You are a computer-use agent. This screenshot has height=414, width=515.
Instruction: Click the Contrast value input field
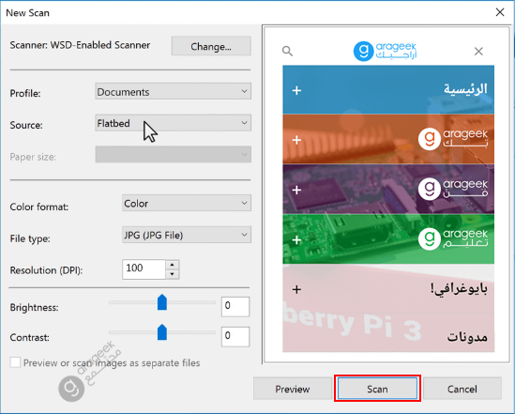pos(235,336)
